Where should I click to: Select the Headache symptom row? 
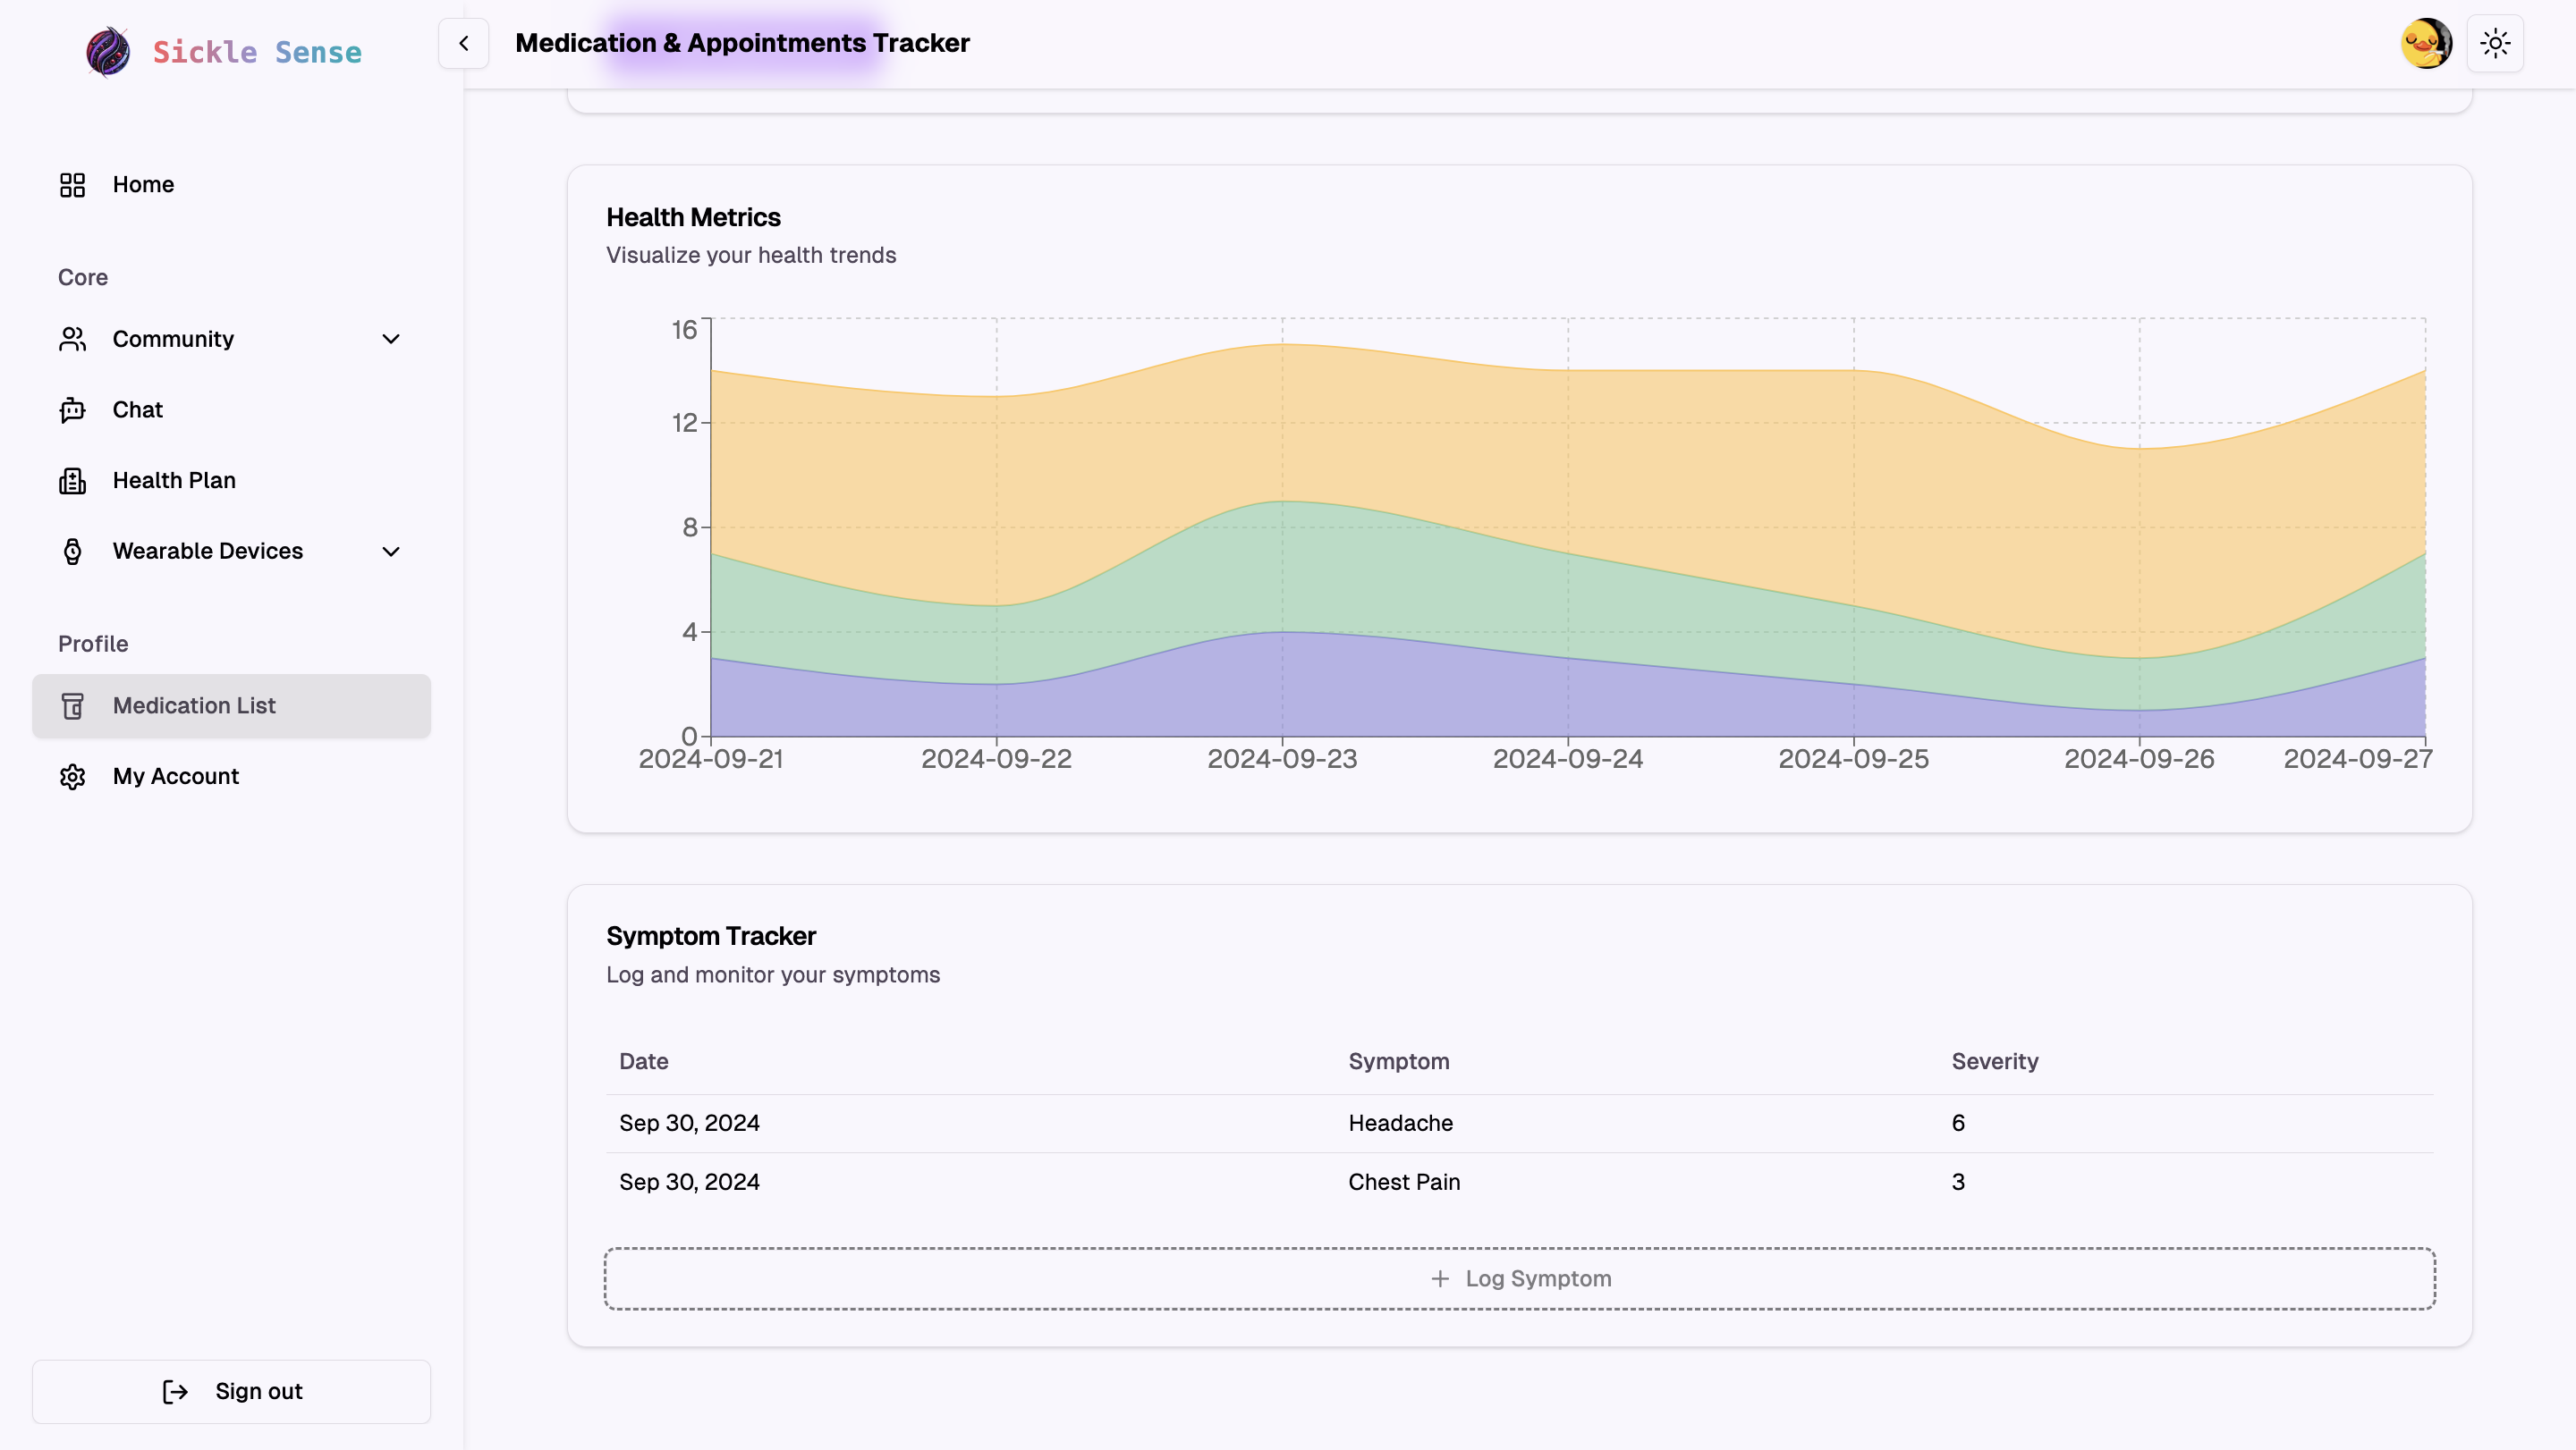(1400, 1123)
